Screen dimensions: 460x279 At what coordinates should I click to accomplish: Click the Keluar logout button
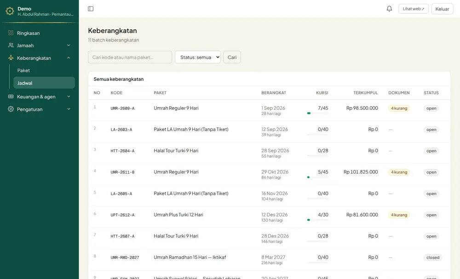point(442,9)
